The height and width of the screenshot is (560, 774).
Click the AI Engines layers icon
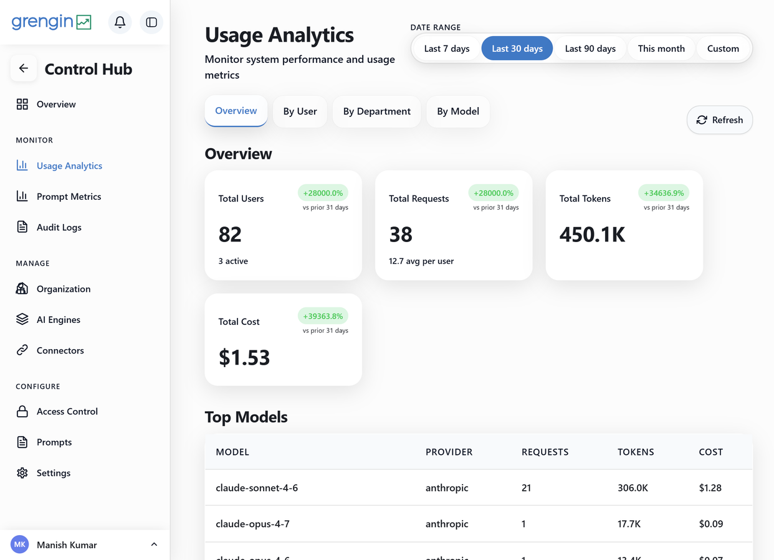click(22, 319)
